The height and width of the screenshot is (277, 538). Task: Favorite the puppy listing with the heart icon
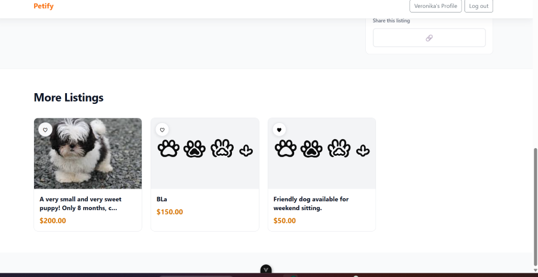pyautogui.click(x=45, y=130)
